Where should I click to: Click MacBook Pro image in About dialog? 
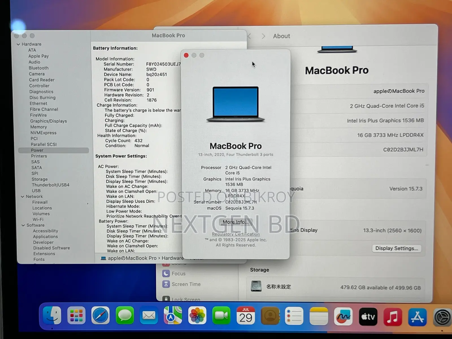pyautogui.click(x=235, y=104)
